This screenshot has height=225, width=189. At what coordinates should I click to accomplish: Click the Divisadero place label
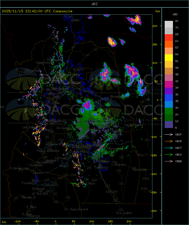click(x=64, y=128)
